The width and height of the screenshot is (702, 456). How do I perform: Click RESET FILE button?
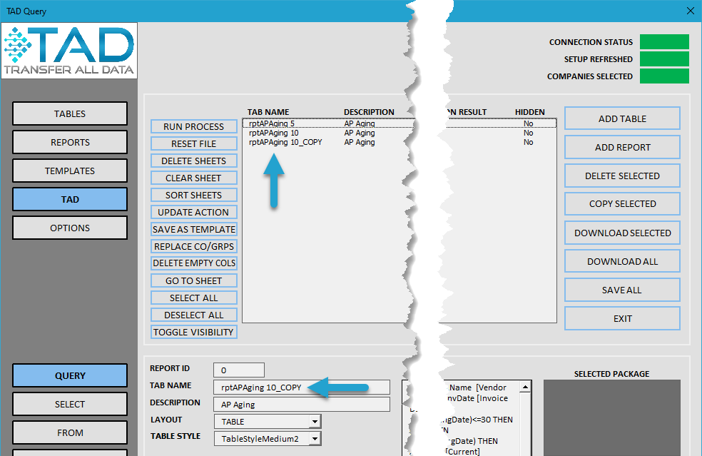pos(194,143)
